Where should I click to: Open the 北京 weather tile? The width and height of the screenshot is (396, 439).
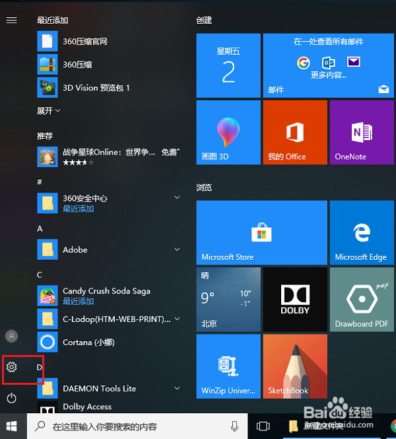pyautogui.click(x=228, y=299)
